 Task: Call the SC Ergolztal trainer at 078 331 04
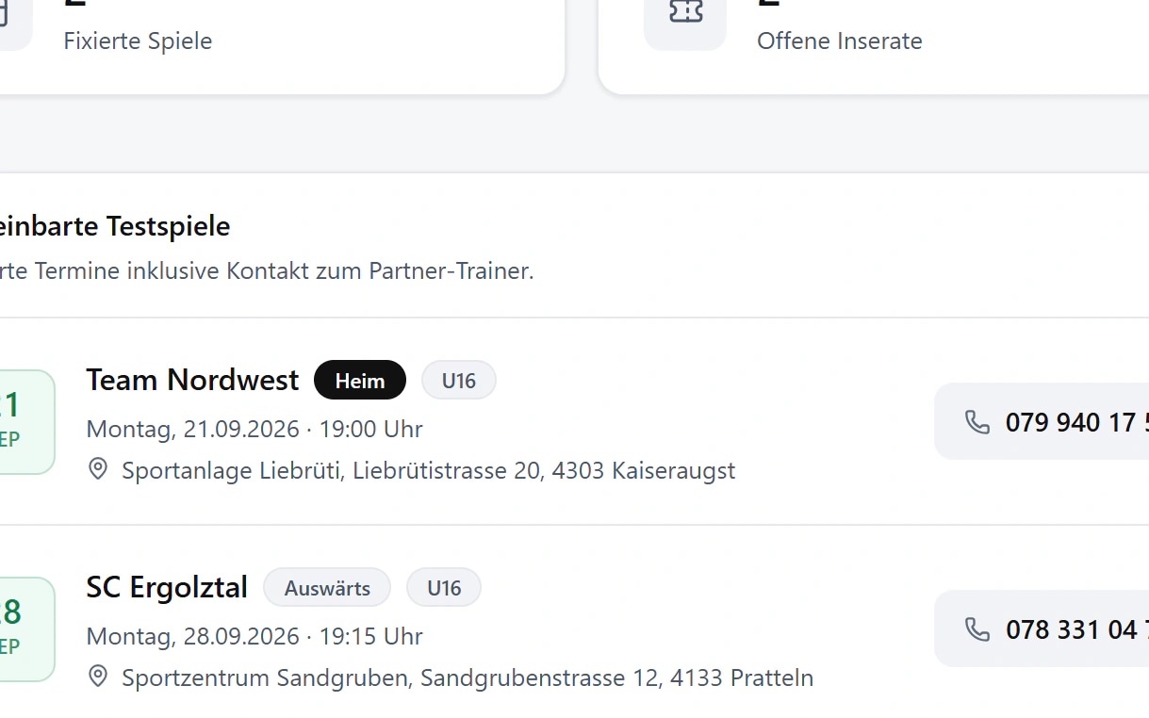1042,629
